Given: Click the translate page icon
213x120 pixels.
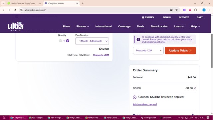Looking at the screenshot, I should coord(172,10).
